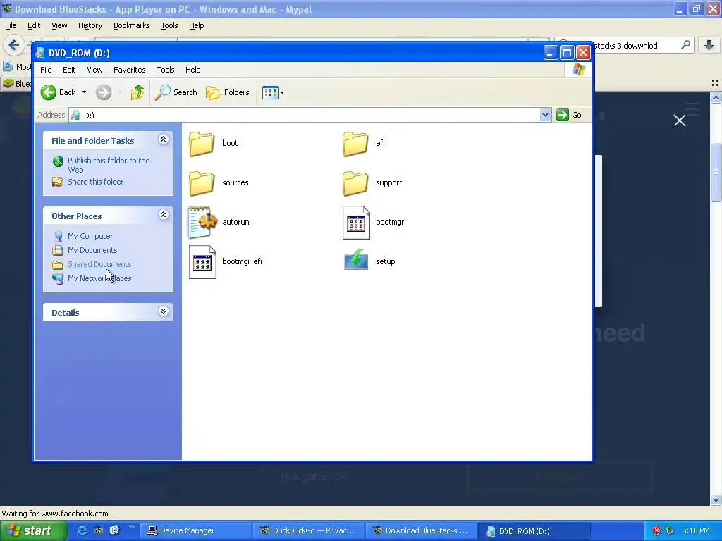Expand quick launch chevron
Viewport: 722px width, 541px height.
pyautogui.click(x=131, y=527)
